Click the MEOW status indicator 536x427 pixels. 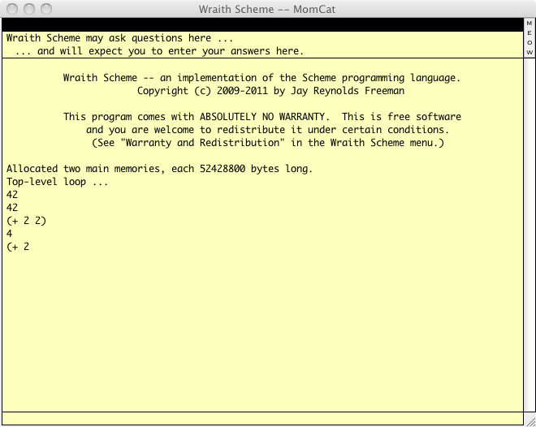click(530, 38)
